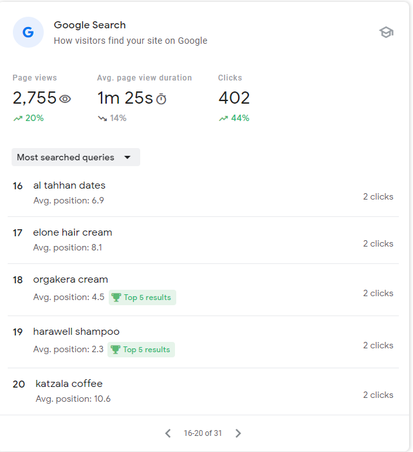Click green trend arrow under Clicks
This screenshot has height=452, width=413.
point(223,118)
